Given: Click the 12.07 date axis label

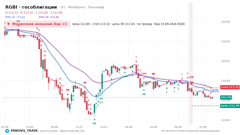Looking at the screenshot, I should point(79,127).
